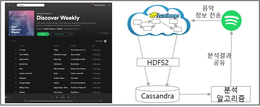
Task: Open album Such Jubilee
Action: (x=75, y=54)
